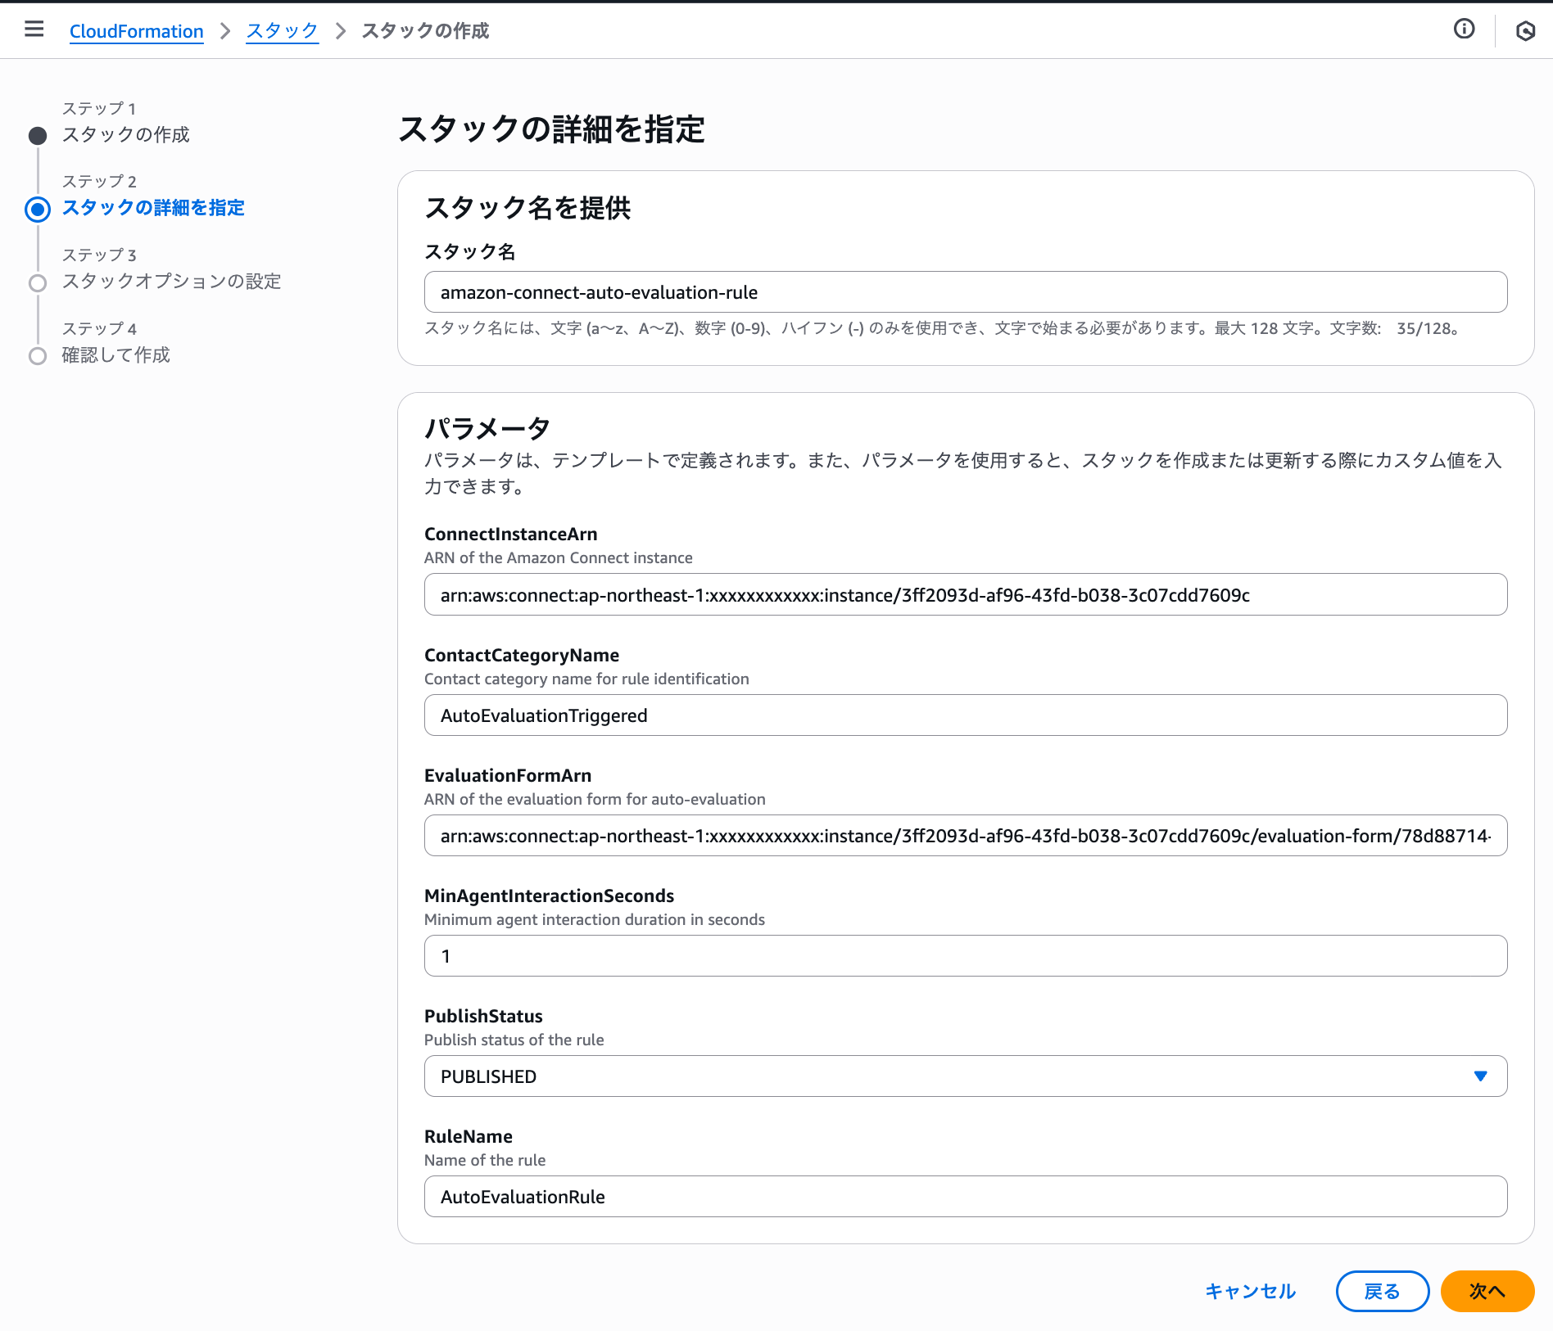Click the ContactCategoryName label

[x=522, y=656]
